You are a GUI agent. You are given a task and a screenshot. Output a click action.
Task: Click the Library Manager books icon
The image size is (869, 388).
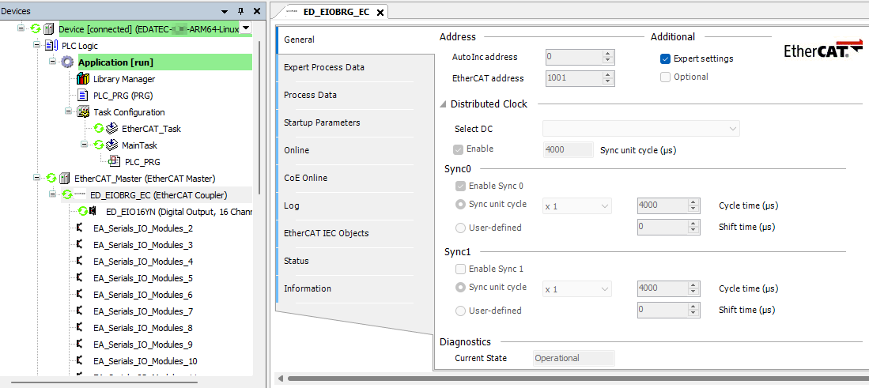(x=83, y=79)
